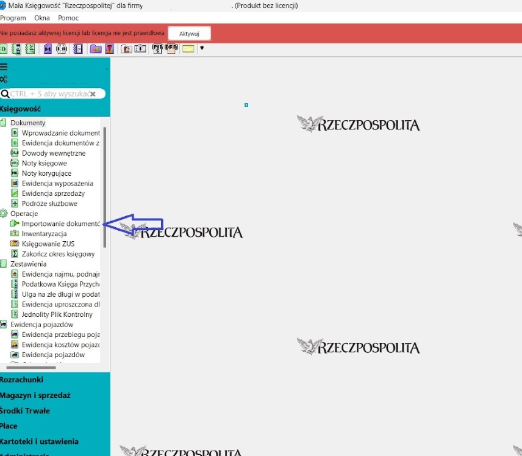Toggle the hamburger menu in sidebar
Image resolution: width=522 pixels, height=456 pixels.
(x=4, y=67)
